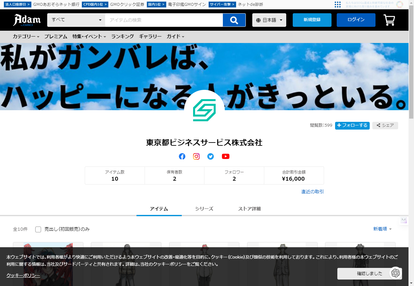This screenshot has width=414, height=286.
Task: Select the アイテム tab
Action: (x=159, y=209)
